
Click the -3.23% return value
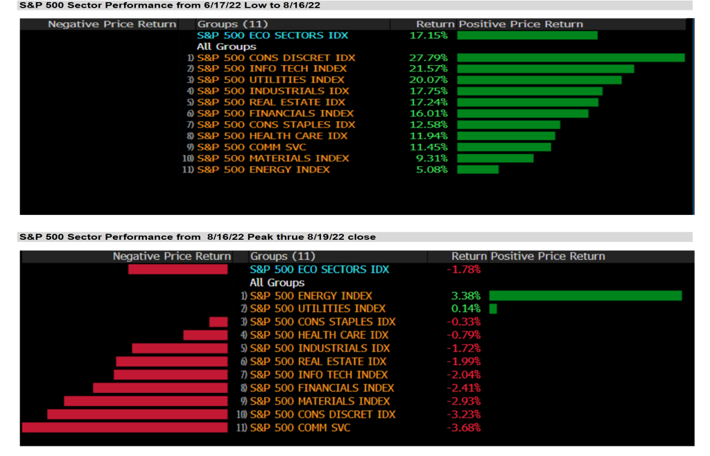click(x=464, y=414)
